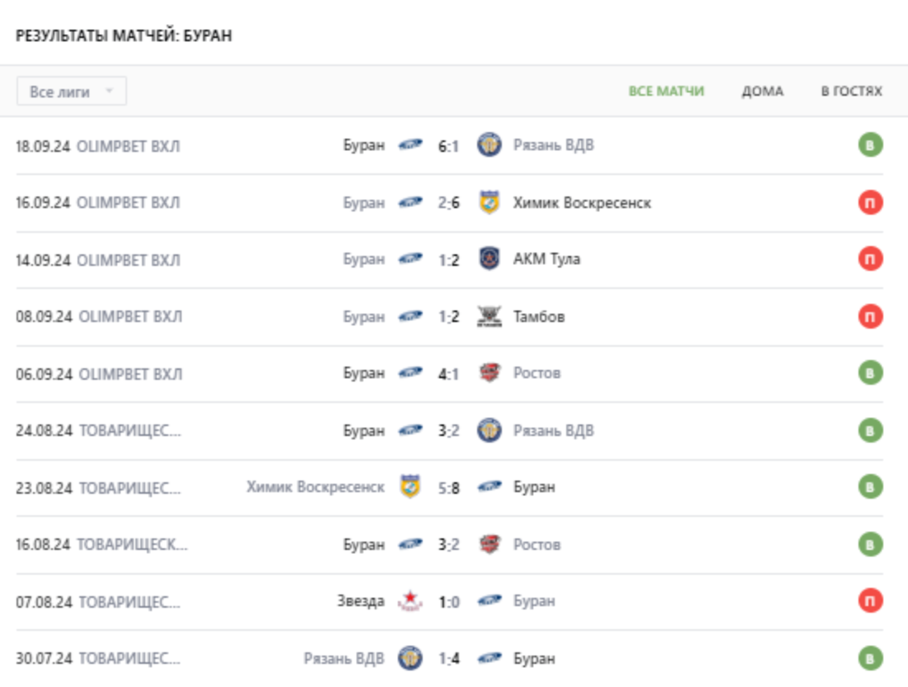Click red loss badge for 07.08.24 match

pyautogui.click(x=870, y=601)
